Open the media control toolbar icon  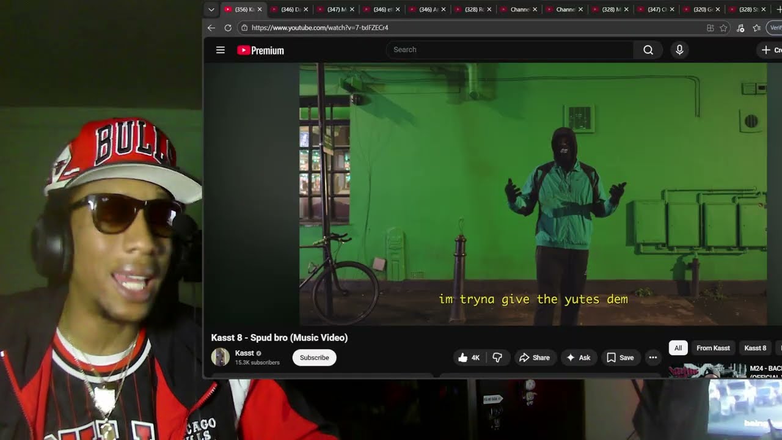[x=740, y=28]
